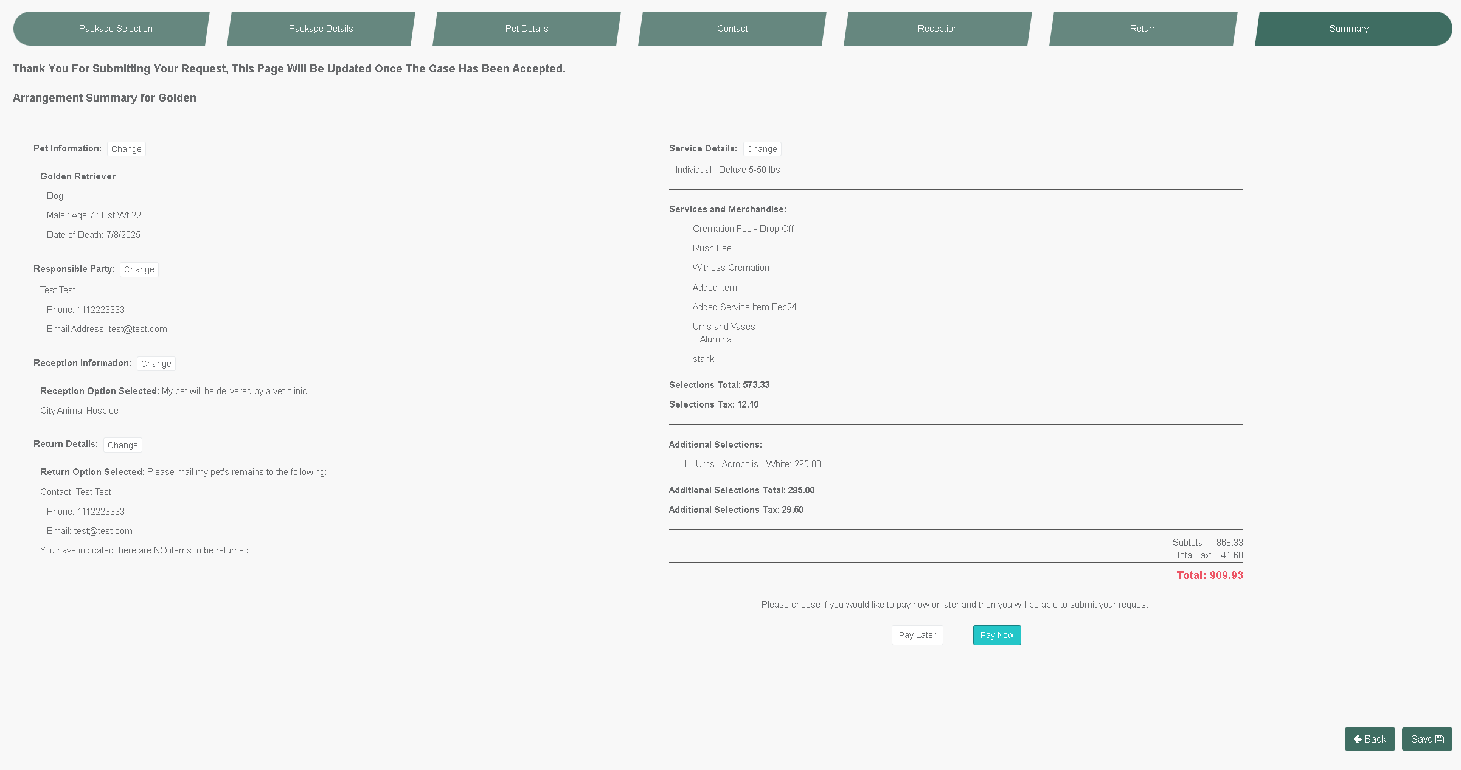
Task: Click the Witness Cremation service entry
Action: click(x=730, y=268)
